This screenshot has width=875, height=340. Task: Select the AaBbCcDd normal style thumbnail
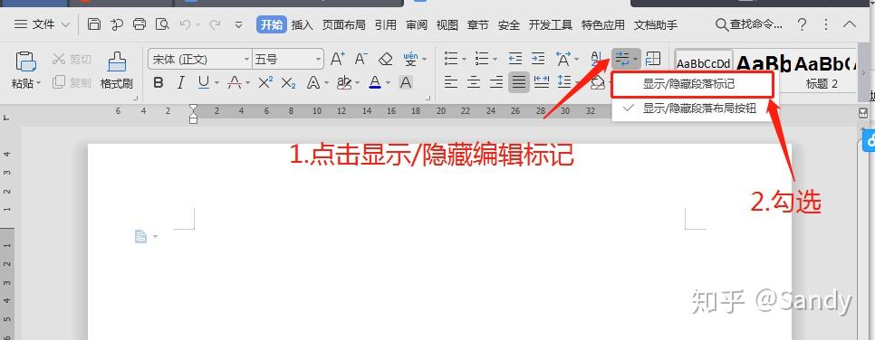point(703,63)
